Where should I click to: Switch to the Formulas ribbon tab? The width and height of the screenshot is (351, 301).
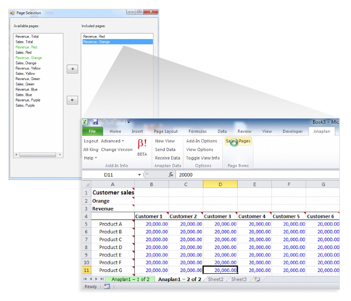(197, 131)
